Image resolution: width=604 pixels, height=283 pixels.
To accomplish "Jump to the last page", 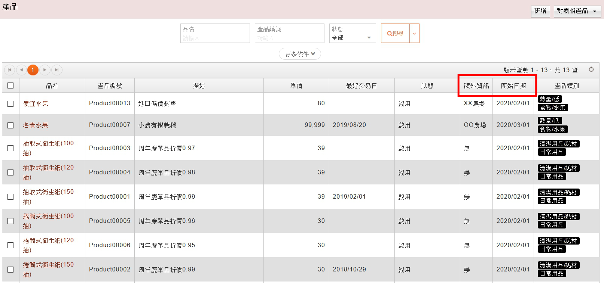I will point(57,70).
